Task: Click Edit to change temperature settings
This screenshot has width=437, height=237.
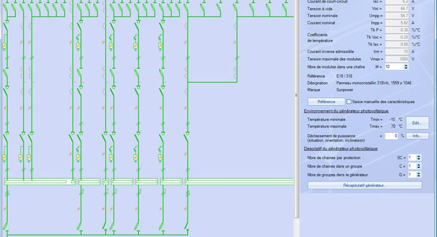Action: [417, 123]
